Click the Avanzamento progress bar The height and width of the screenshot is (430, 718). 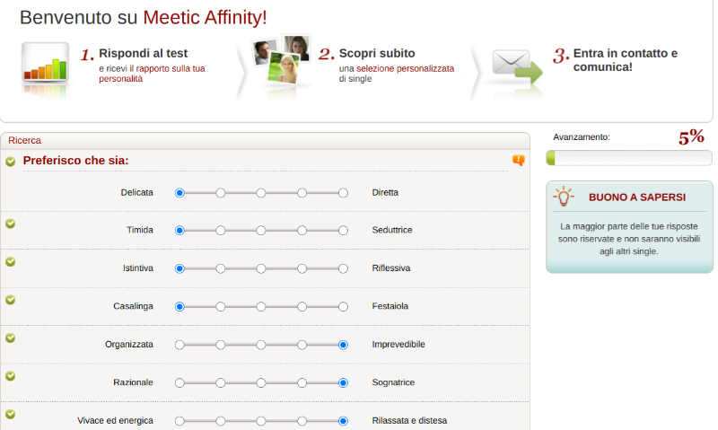[x=628, y=158]
